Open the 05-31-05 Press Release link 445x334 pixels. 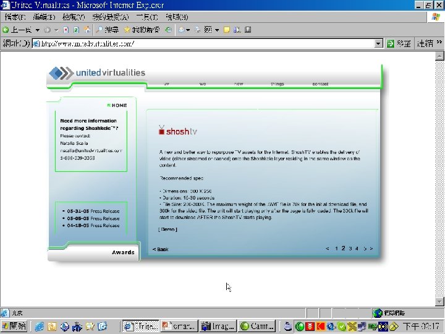click(93, 211)
